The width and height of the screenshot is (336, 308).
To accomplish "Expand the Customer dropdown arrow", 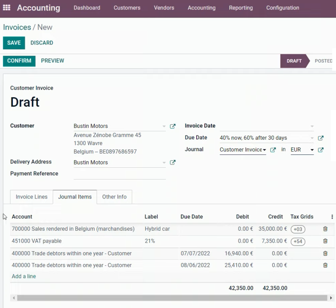I will (x=164, y=126).
